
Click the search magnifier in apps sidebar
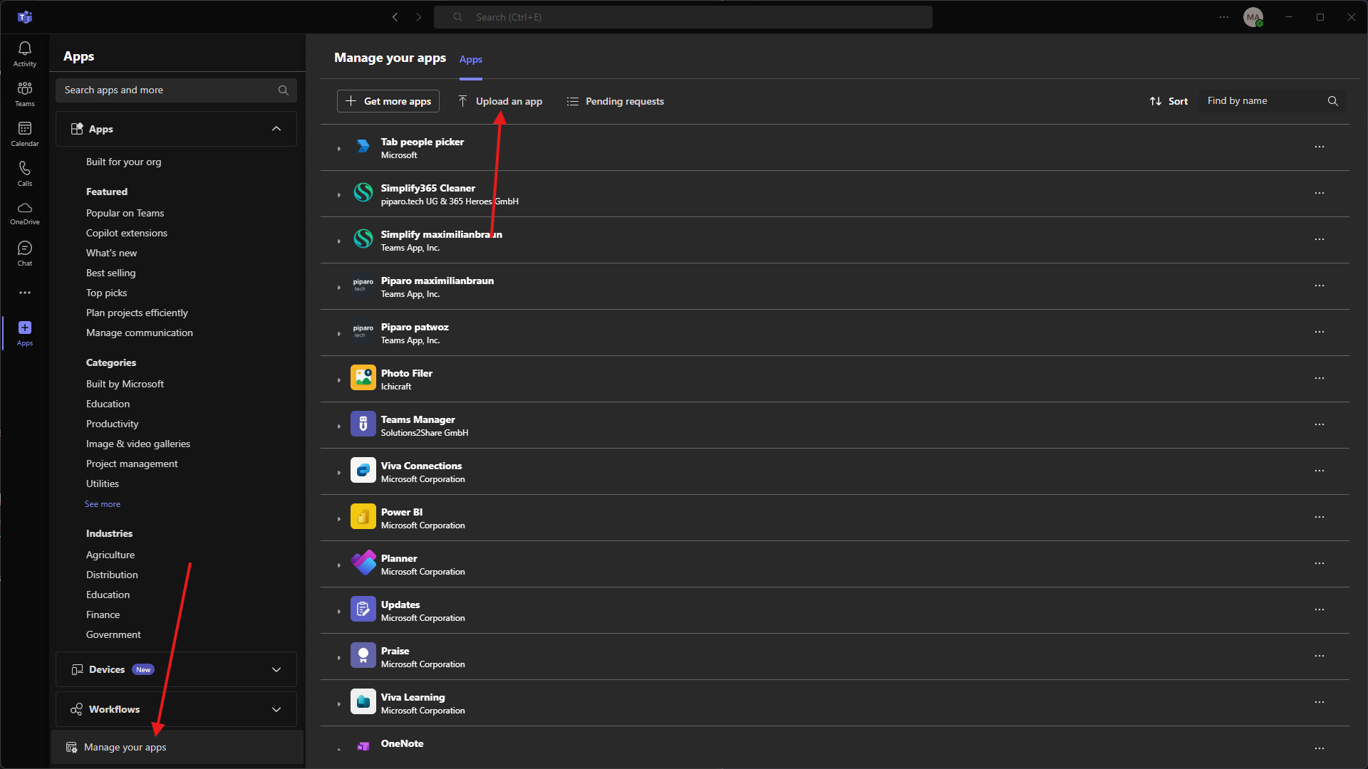284,90
